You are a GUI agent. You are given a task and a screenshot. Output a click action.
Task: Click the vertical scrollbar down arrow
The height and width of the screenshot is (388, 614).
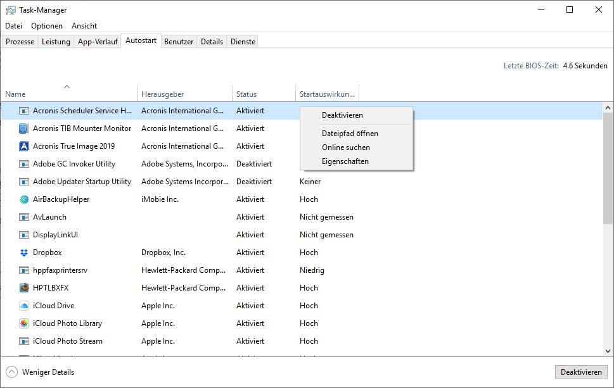point(608,351)
